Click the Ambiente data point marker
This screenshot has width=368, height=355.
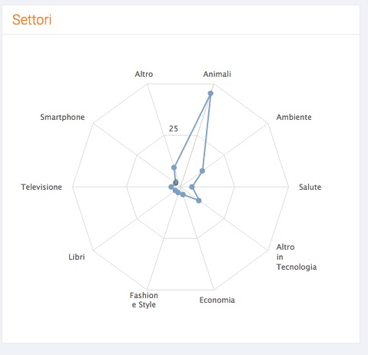pos(202,171)
